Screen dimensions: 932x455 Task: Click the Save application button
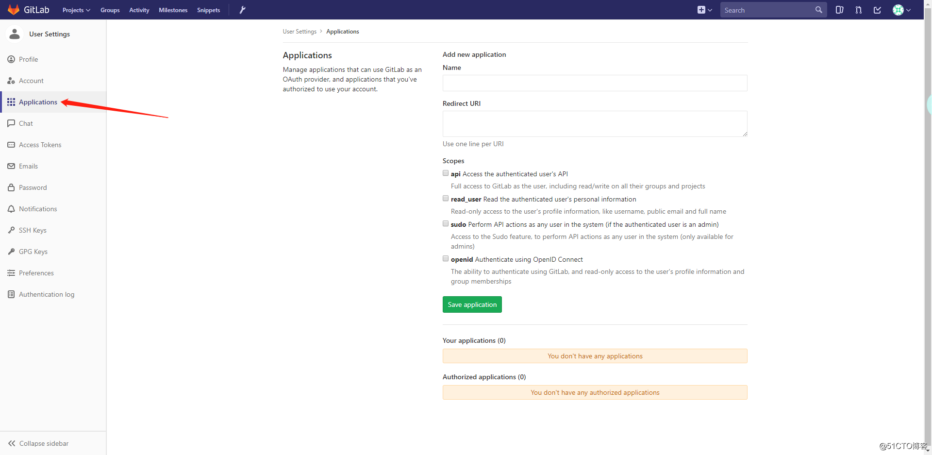point(472,304)
